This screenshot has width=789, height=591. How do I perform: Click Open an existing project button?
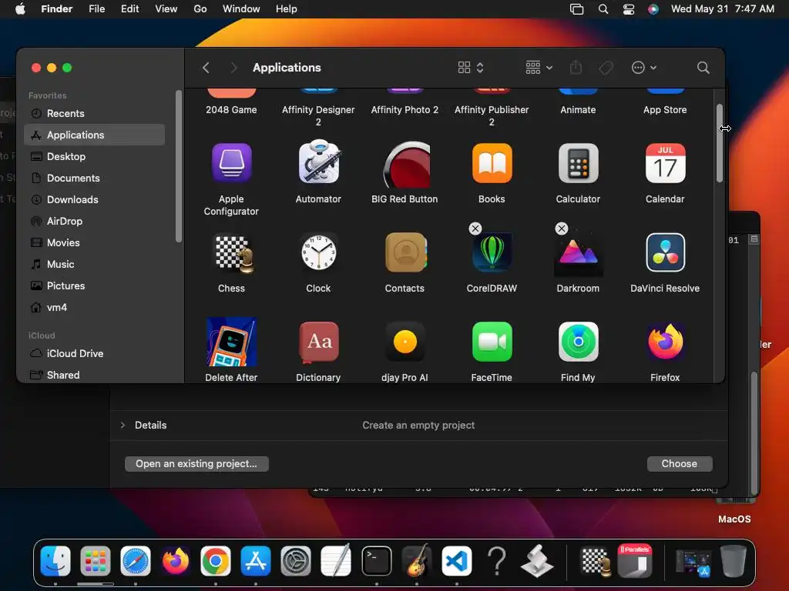[x=196, y=464]
